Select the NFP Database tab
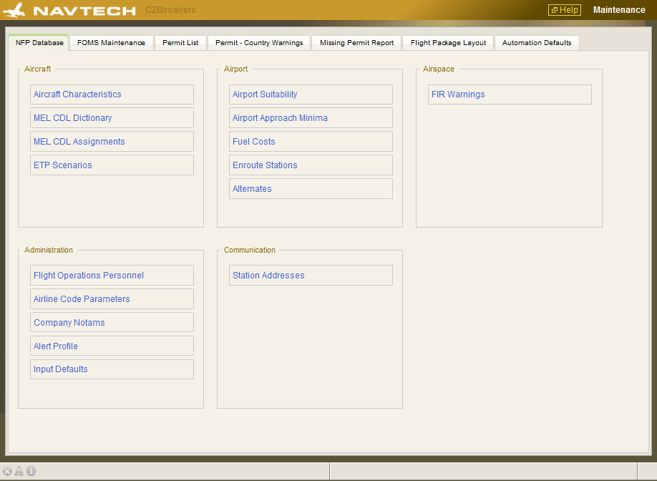657x481 pixels. click(x=39, y=43)
